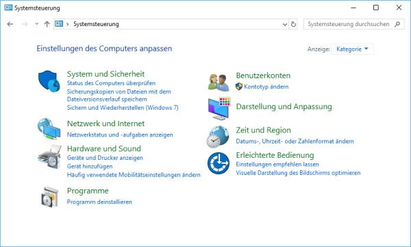This screenshot has height=247, width=411.
Task: Open Status des Computers überprüfen
Action: coord(111,83)
